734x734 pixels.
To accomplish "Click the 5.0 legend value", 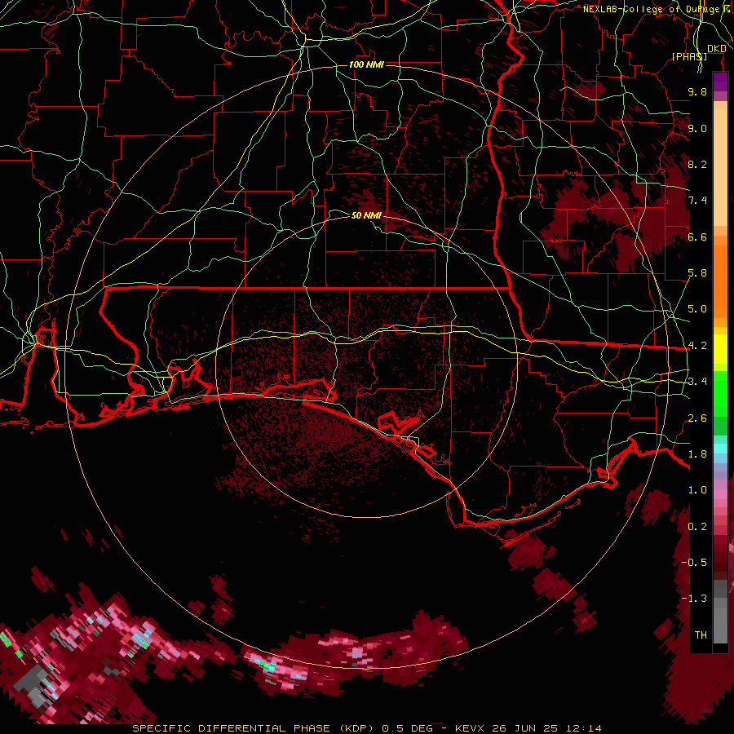I will pyautogui.click(x=697, y=309).
